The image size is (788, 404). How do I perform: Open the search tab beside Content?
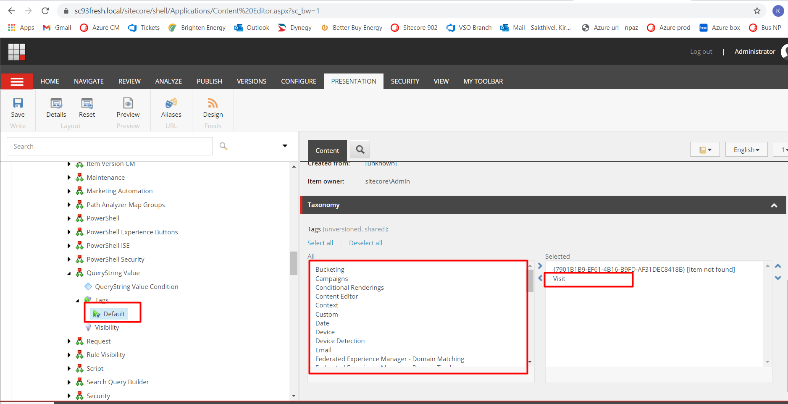(360, 150)
